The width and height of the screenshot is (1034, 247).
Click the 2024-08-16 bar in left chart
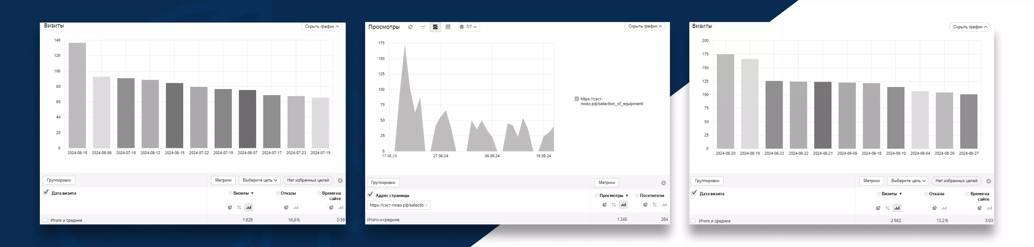(77, 95)
